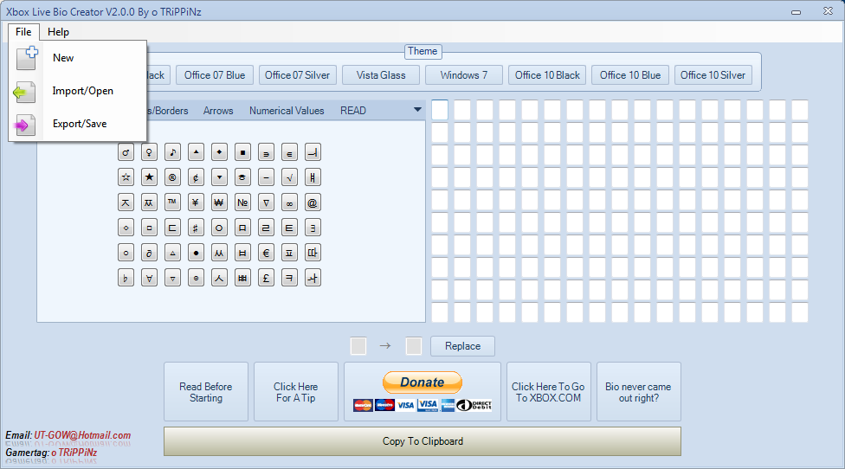Insert the nabla ∇ symbol

(266, 202)
